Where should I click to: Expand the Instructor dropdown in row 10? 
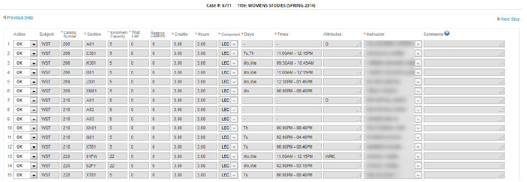pyautogui.click(x=418, y=128)
